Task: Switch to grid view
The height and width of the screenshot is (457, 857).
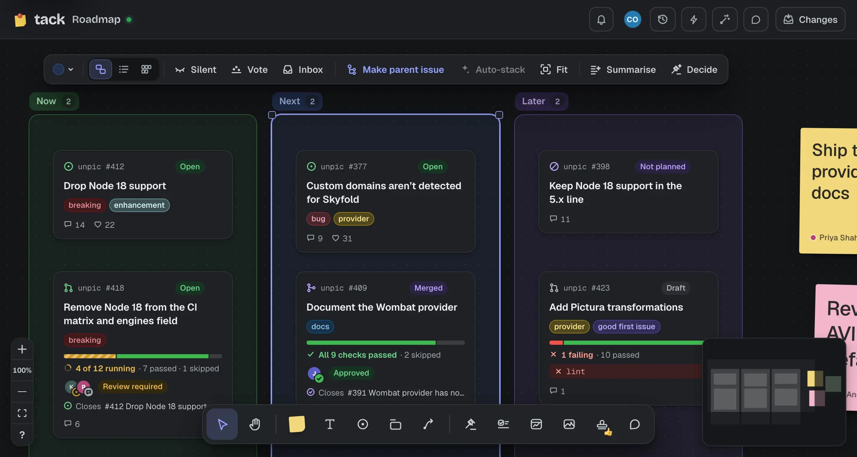Action: (x=146, y=69)
